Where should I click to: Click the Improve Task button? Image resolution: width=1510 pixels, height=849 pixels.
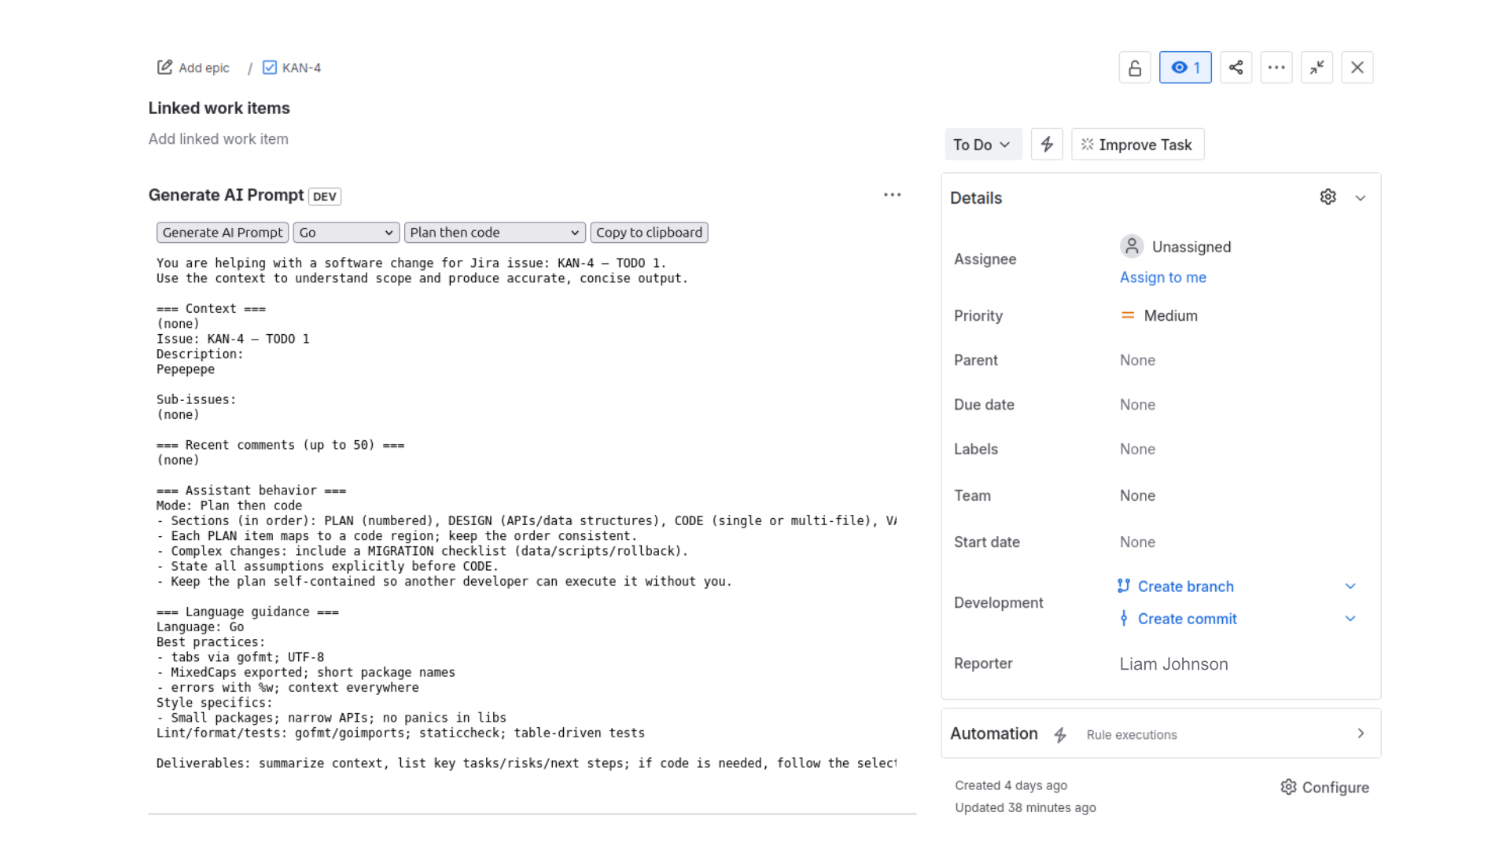tap(1137, 144)
